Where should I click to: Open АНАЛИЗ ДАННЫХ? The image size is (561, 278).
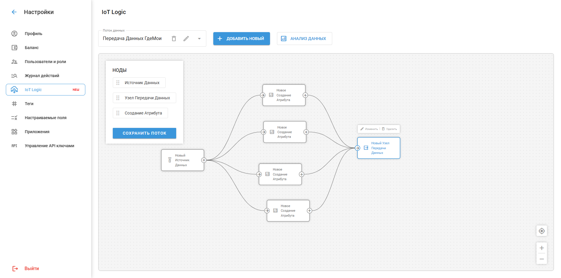(x=304, y=39)
